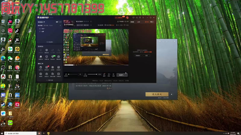Switch to portrait orientation tab
The width and height of the screenshot is (241, 135).
coord(60,22)
